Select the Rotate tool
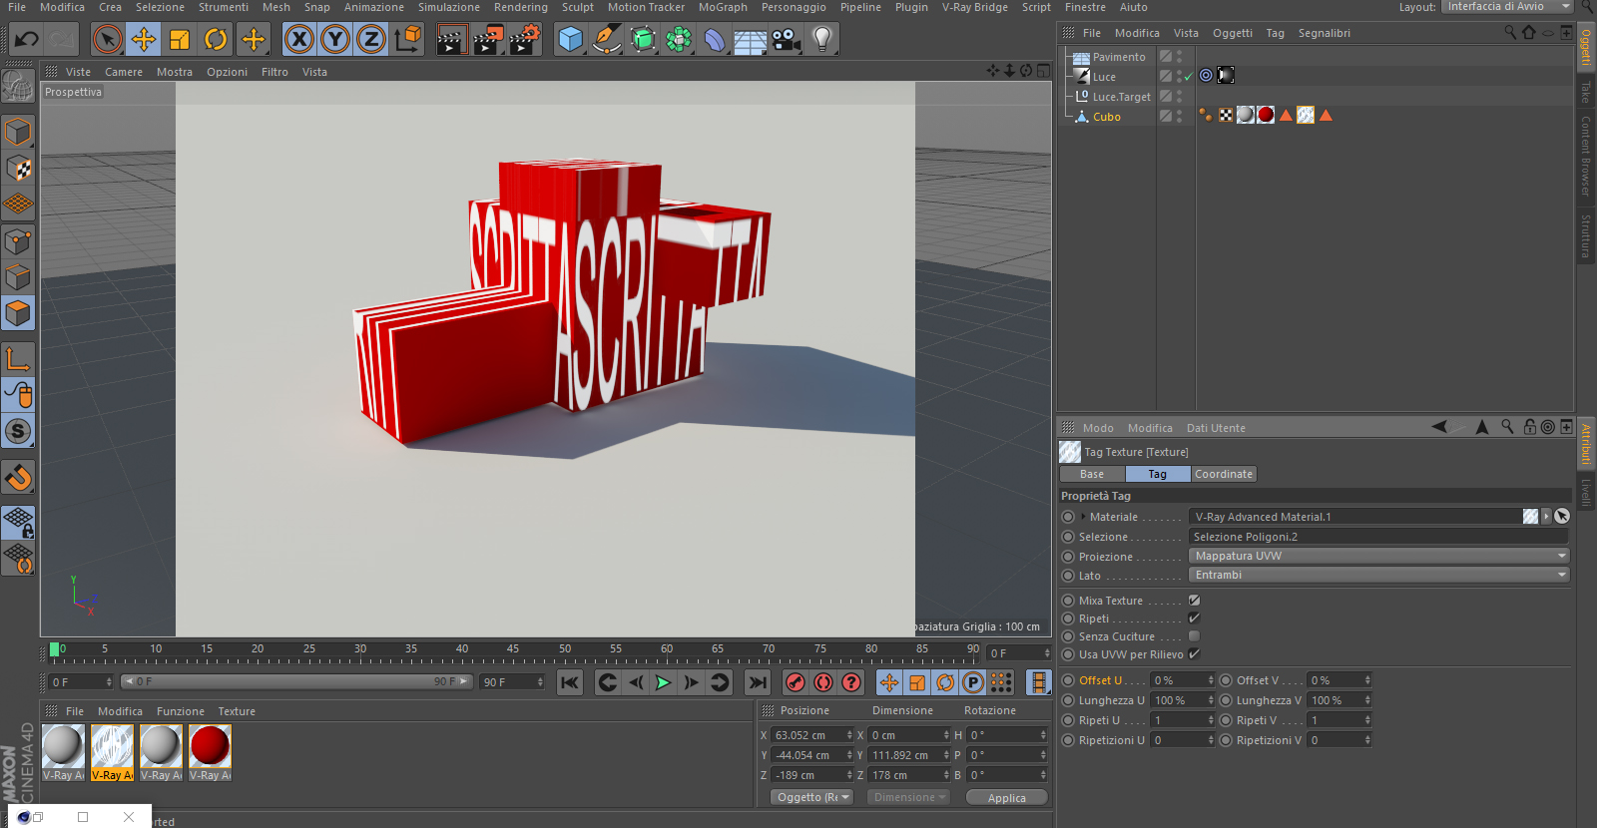 pos(216,40)
